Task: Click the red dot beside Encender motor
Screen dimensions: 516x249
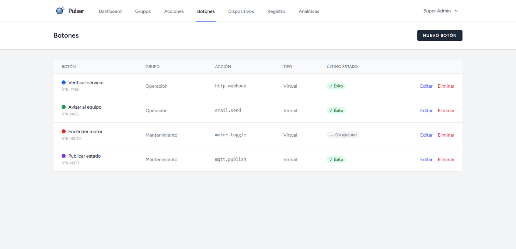Action: pos(63,131)
